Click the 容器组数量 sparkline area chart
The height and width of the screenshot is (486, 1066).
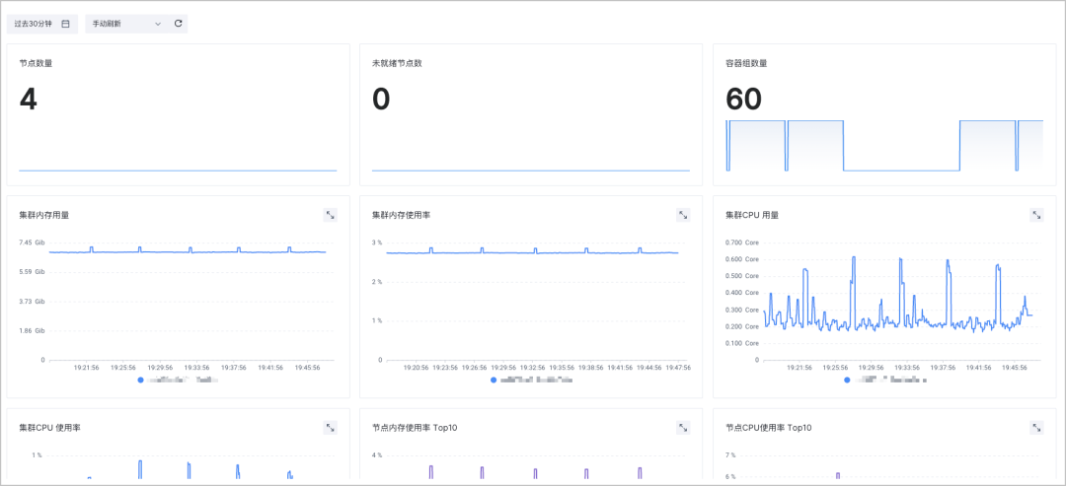(884, 146)
